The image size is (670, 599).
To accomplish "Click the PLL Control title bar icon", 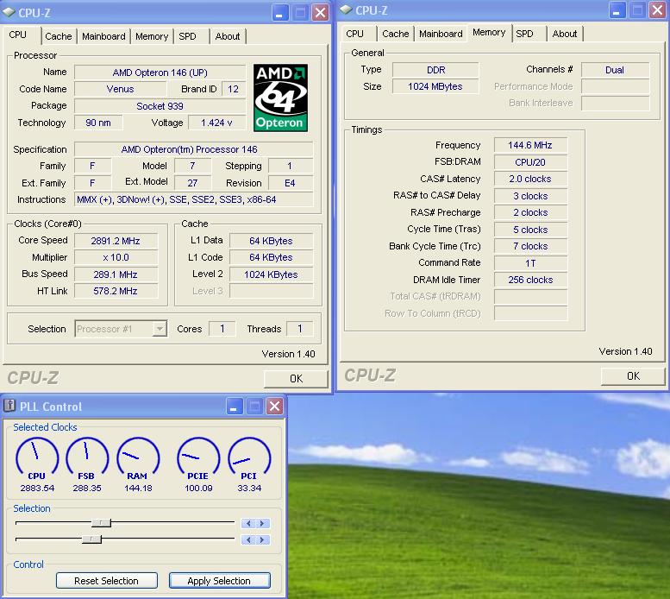I will [x=9, y=406].
